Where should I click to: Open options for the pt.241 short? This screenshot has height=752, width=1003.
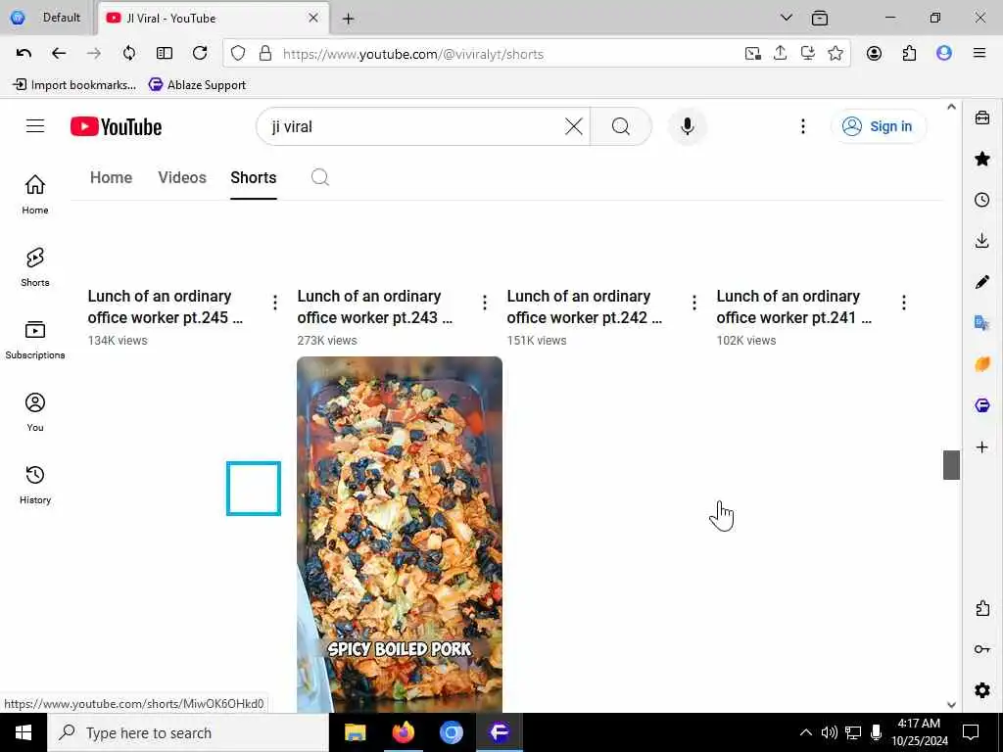click(904, 303)
